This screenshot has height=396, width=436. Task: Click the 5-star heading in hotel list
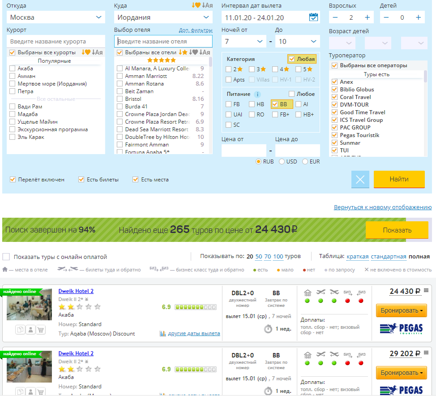point(161,60)
